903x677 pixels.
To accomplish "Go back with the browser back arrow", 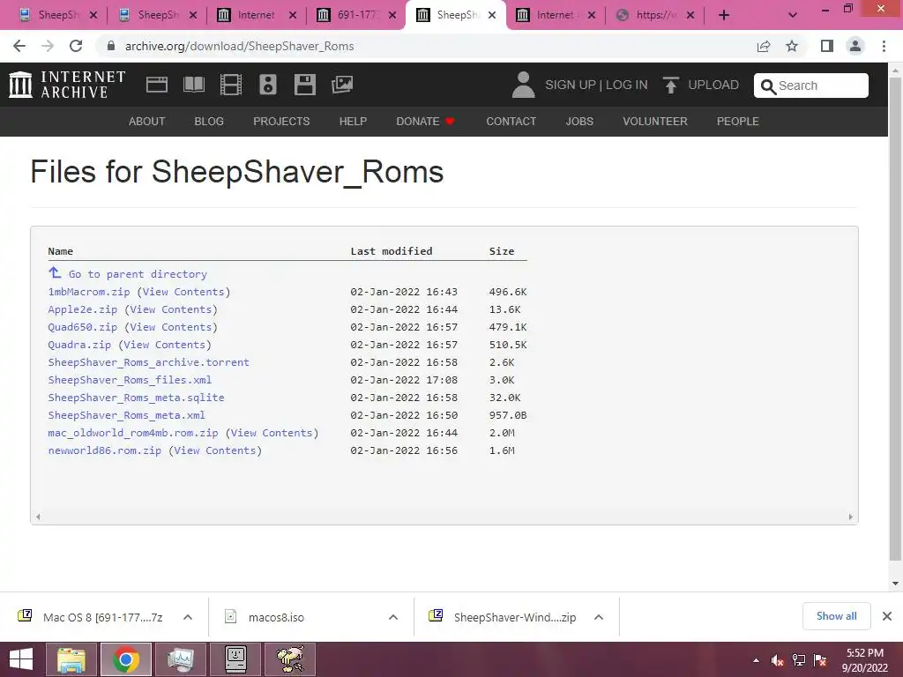I will click(x=19, y=46).
